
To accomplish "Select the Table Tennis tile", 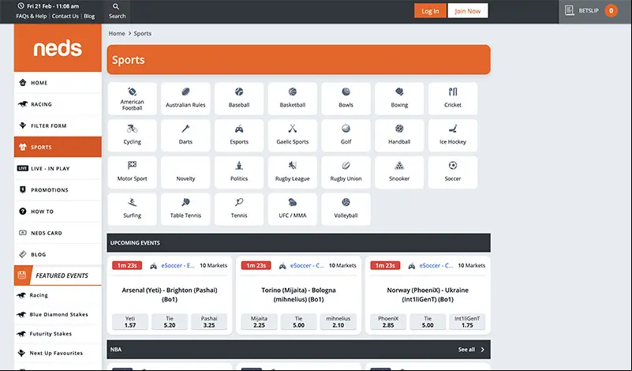I will pos(185,209).
